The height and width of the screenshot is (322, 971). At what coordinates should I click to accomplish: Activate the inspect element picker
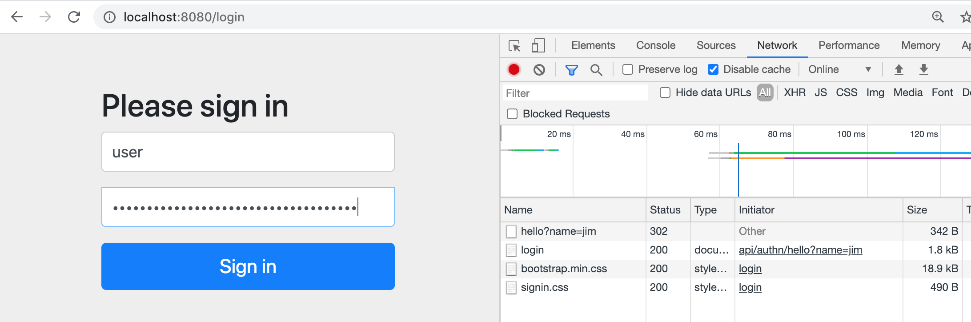(514, 45)
